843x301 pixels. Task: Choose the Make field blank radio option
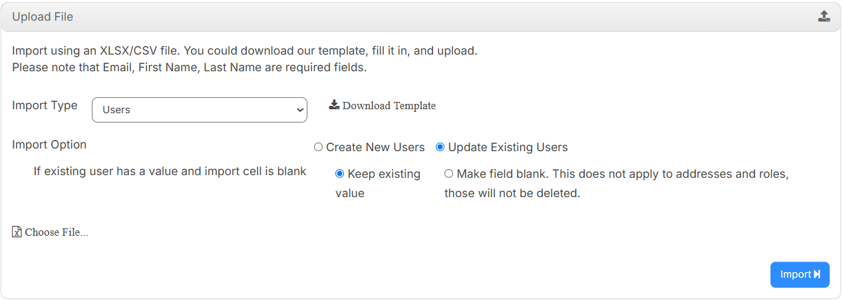pyautogui.click(x=448, y=174)
